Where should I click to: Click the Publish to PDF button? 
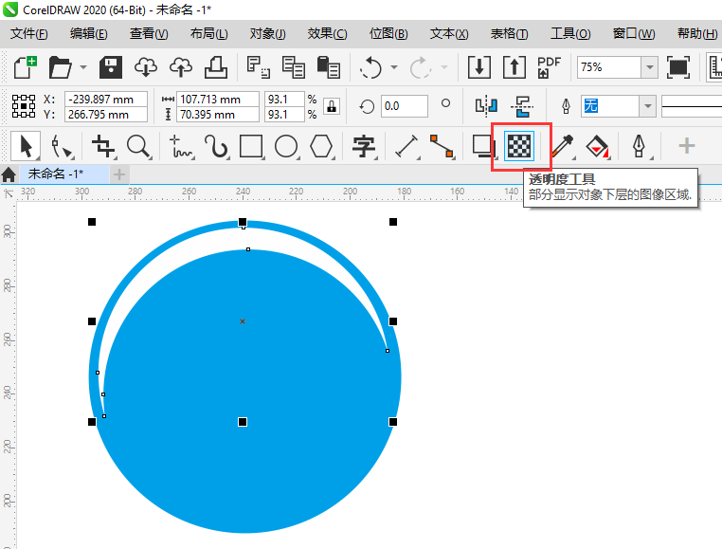coord(549,67)
